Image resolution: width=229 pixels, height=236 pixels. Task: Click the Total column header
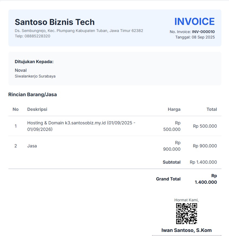click(x=212, y=109)
